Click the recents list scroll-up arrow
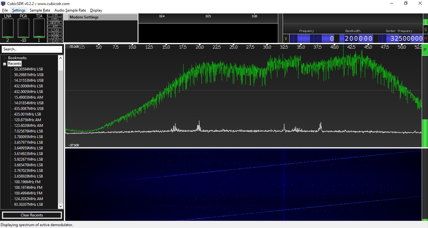This screenshot has height=228, width=428. [61, 58]
